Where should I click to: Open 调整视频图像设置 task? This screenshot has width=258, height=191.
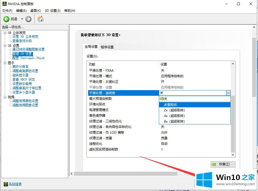coord(25,105)
